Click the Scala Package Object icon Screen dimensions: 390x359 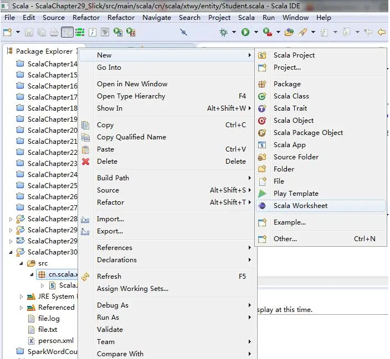point(262,133)
